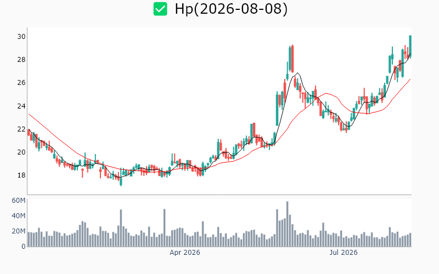
Task: Click the red moving average line's left start
Action: (x=29, y=114)
